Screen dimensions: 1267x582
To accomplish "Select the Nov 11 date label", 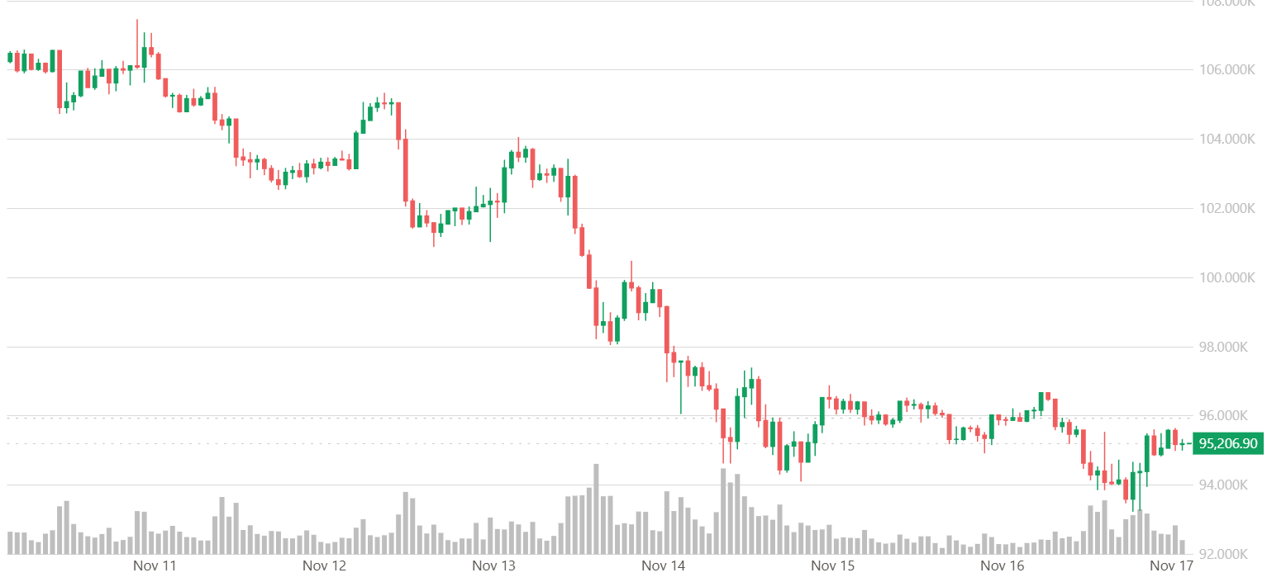I will pos(155,566).
